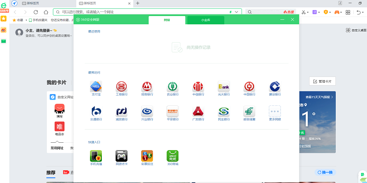Open the 唯品会 shortcut on page

tap(60, 129)
